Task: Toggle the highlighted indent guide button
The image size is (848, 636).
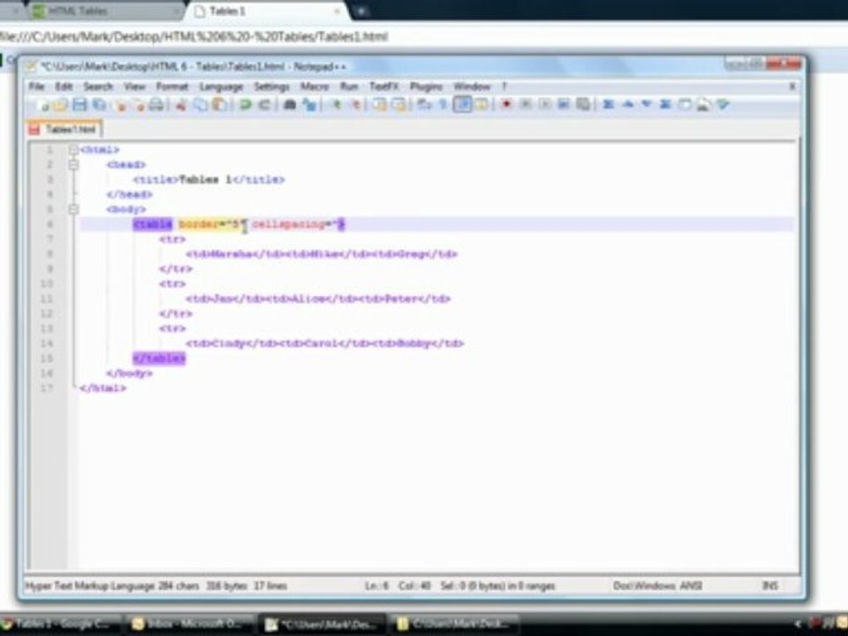Action: (x=462, y=104)
